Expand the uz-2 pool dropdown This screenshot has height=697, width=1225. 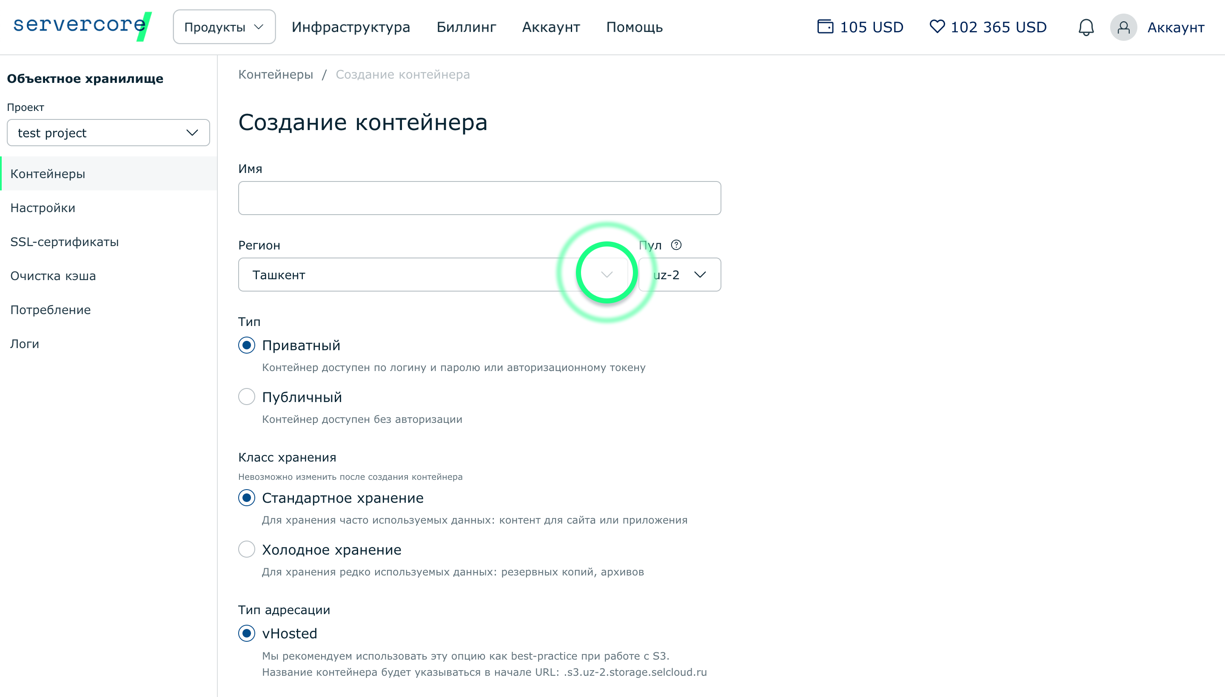[679, 275]
